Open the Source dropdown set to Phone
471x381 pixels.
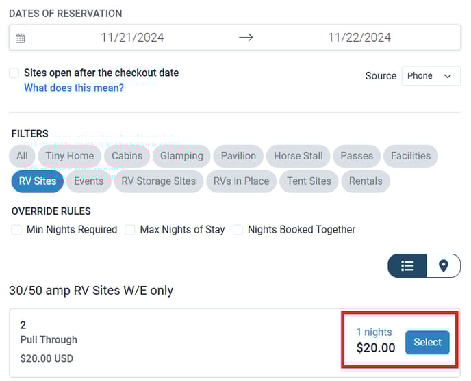coord(431,76)
